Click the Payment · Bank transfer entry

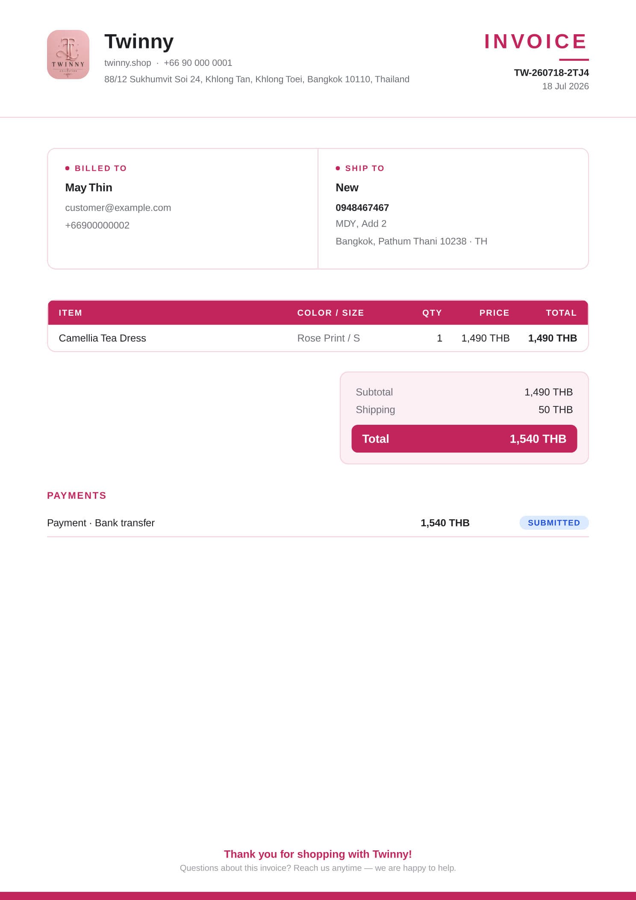(x=101, y=523)
